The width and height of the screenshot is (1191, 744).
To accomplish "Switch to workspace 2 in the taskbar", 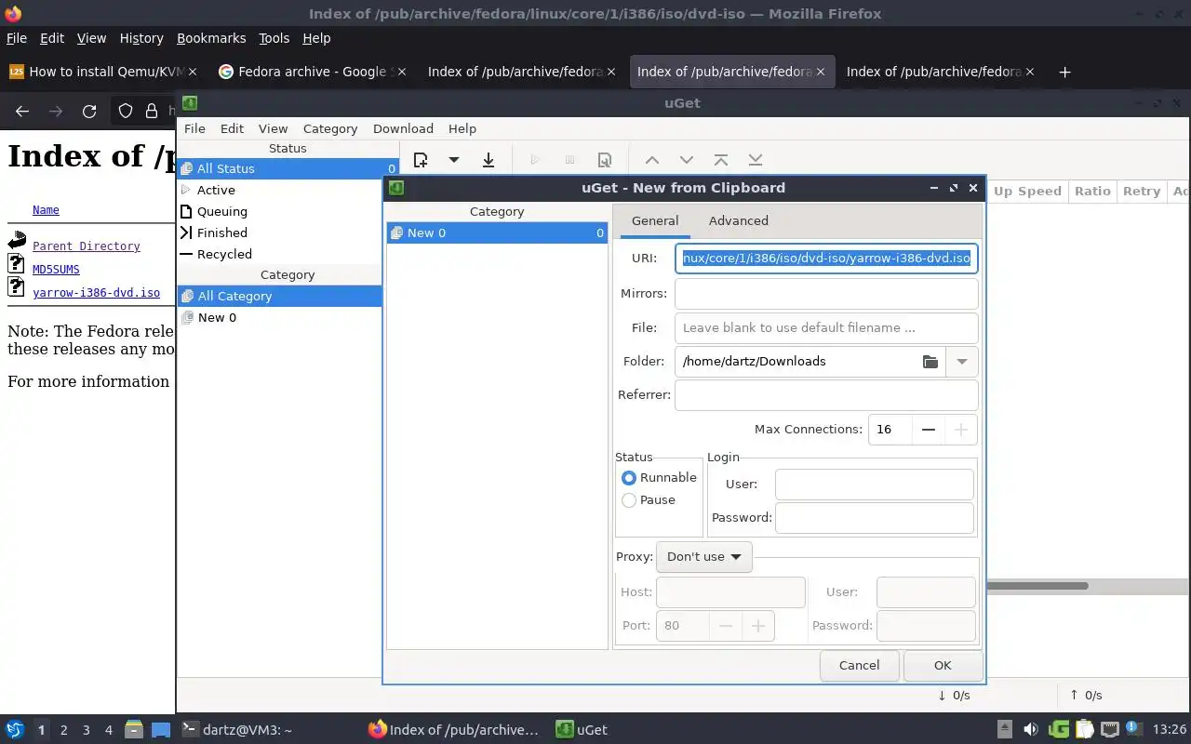I will (64, 730).
